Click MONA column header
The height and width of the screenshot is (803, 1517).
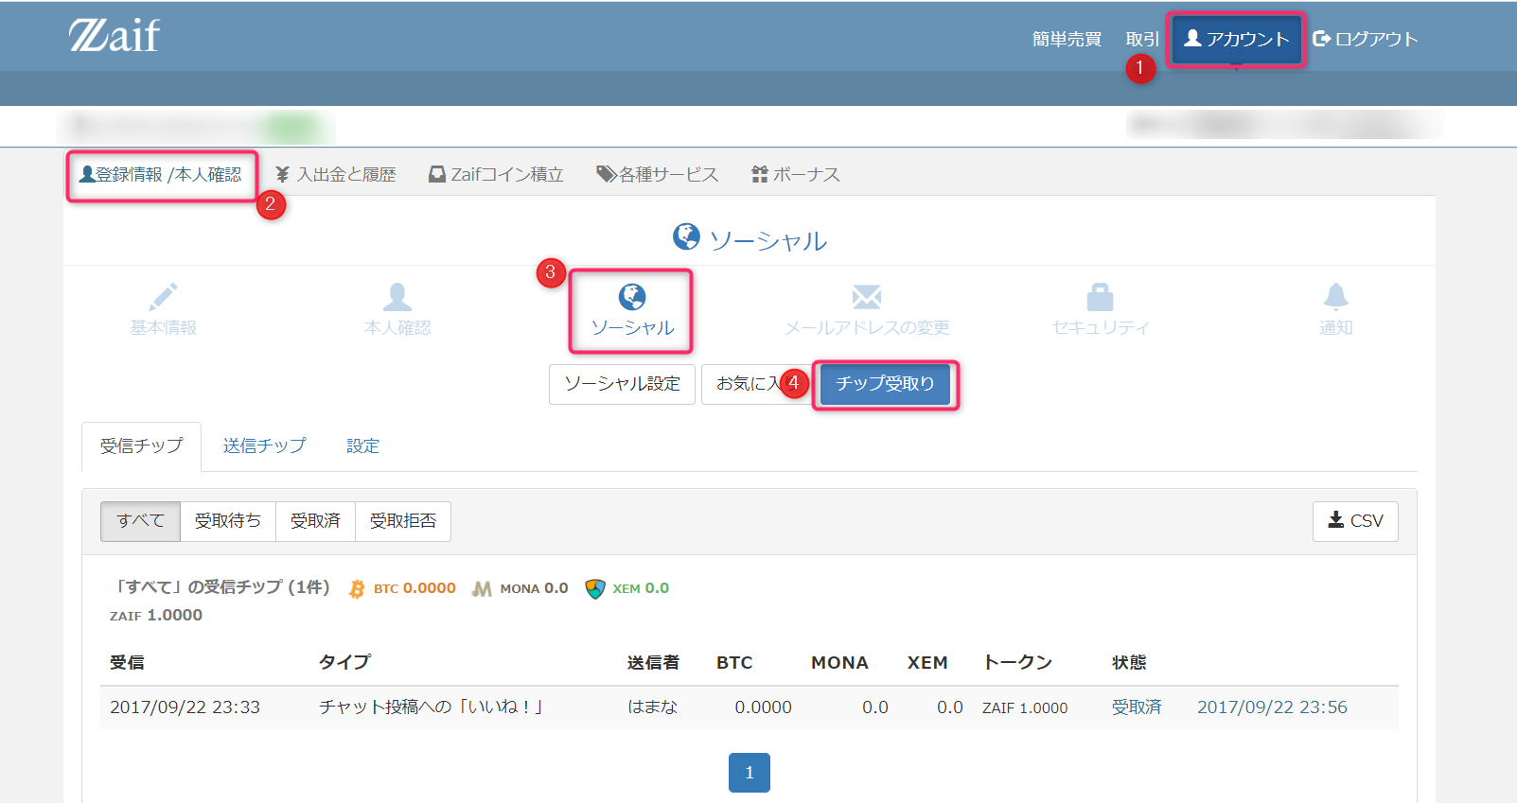point(839,663)
